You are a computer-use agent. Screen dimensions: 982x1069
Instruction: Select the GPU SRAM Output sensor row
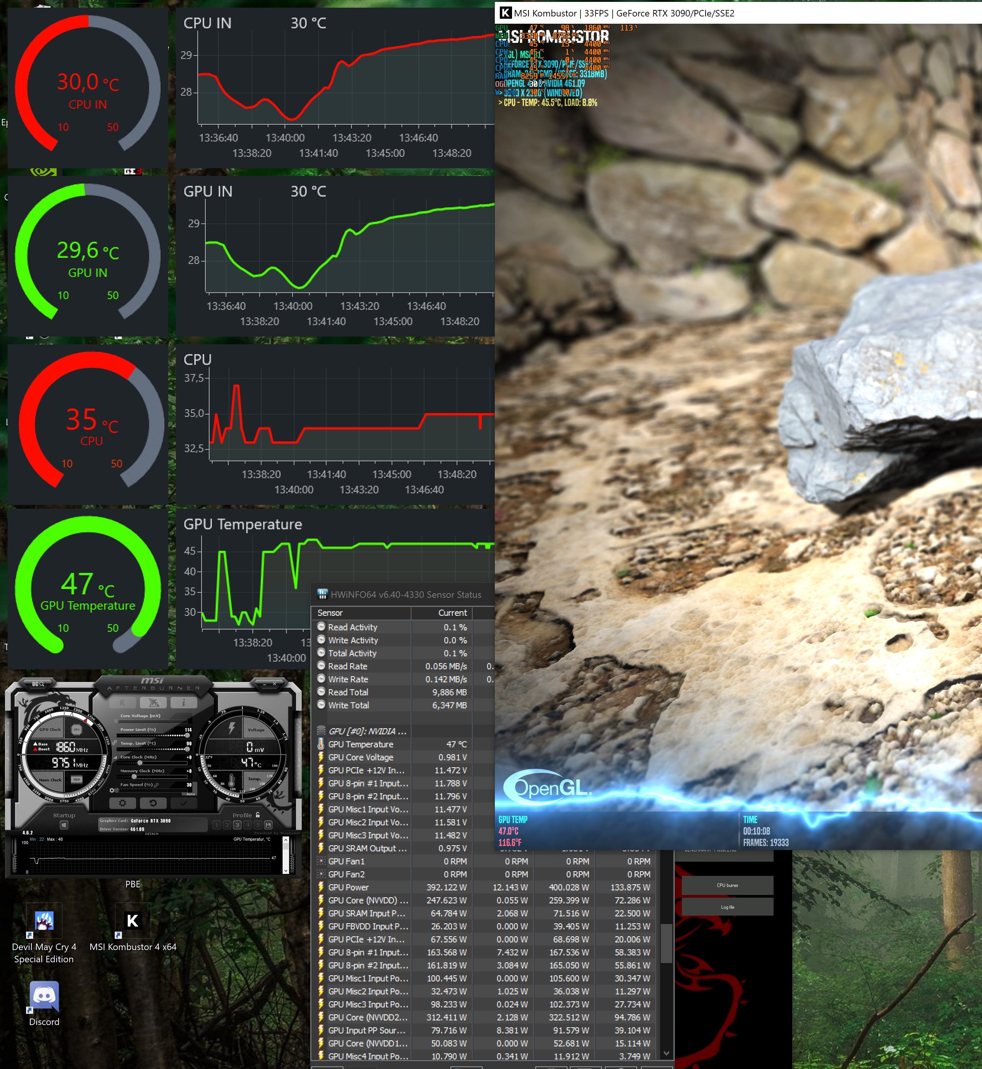pos(403,848)
